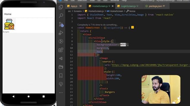Open the Search view in activity bar

click(x=61, y=16)
